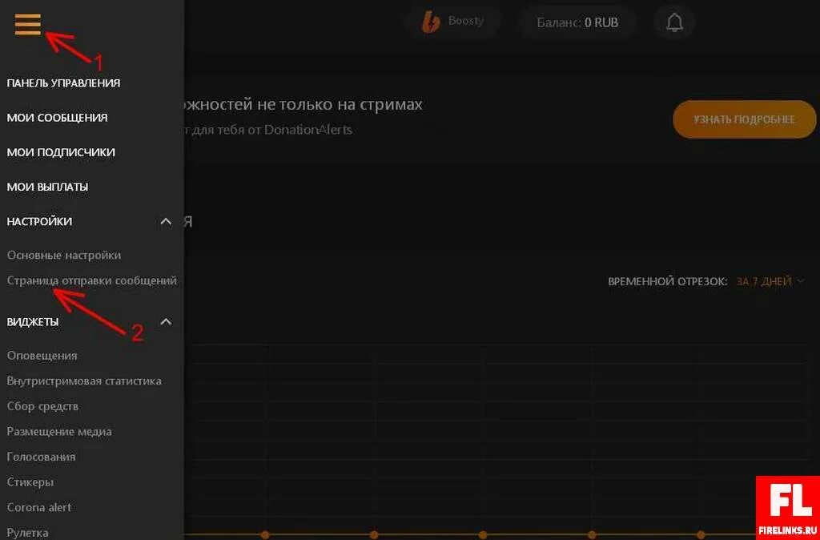Go to 'Мои выплаты'

tap(47, 187)
